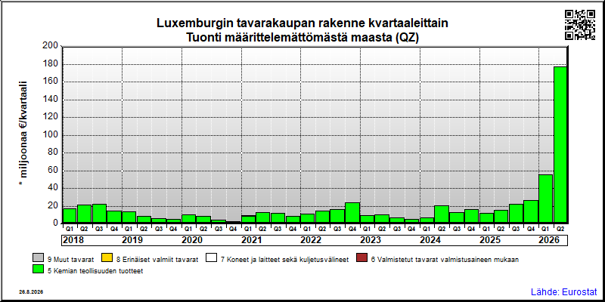Select the 2026 Q1 bar

(545, 199)
